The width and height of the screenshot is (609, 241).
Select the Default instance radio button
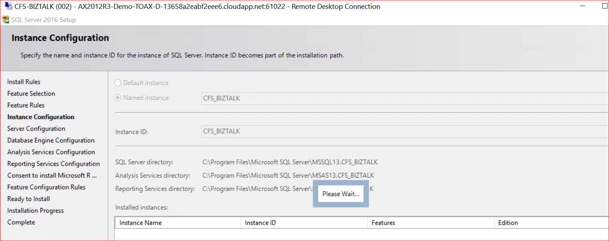click(x=118, y=83)
